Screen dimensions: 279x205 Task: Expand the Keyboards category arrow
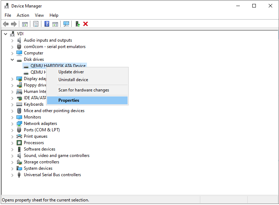click(12, 105)
